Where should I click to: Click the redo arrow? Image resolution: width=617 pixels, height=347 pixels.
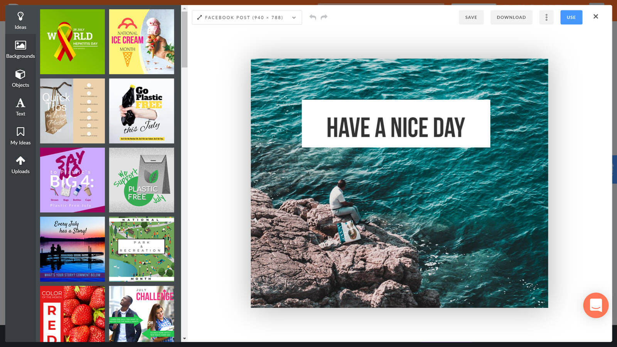pos(324,17)
